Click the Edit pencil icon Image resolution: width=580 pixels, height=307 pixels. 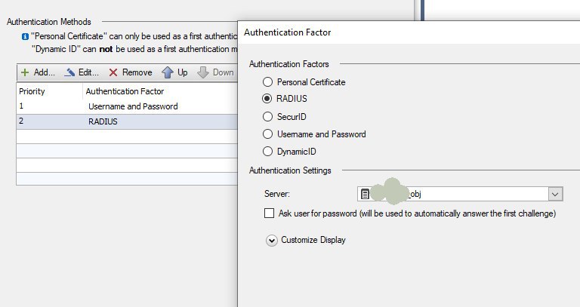69,72
